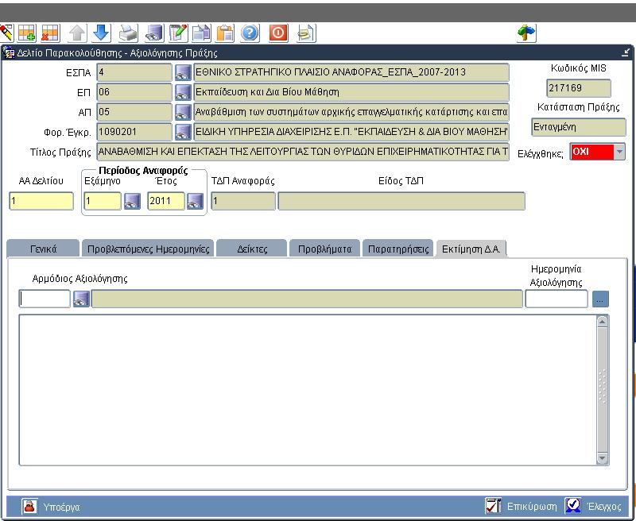Click the clipboard paste toolbar icon
Image resolution: width=636 pixels, height=521 pixels.
pyautogui.click(x=225, y=33)
